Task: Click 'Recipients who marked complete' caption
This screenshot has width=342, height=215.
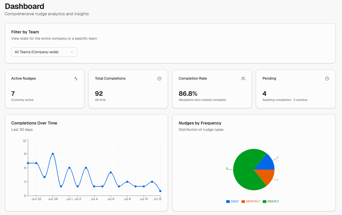Action: tap(202, 100)
